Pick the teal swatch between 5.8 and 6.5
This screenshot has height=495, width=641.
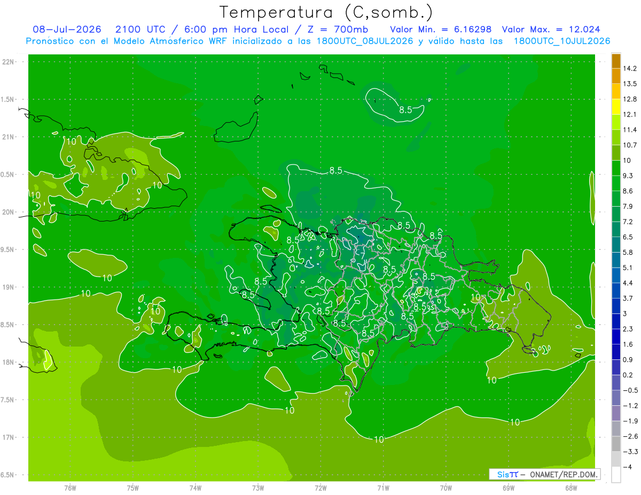pyautogui.click(x=616, y=245)
